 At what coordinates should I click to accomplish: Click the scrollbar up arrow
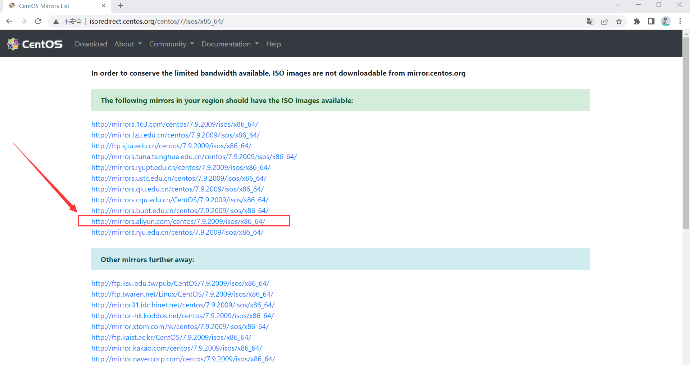tap(686, 33)
